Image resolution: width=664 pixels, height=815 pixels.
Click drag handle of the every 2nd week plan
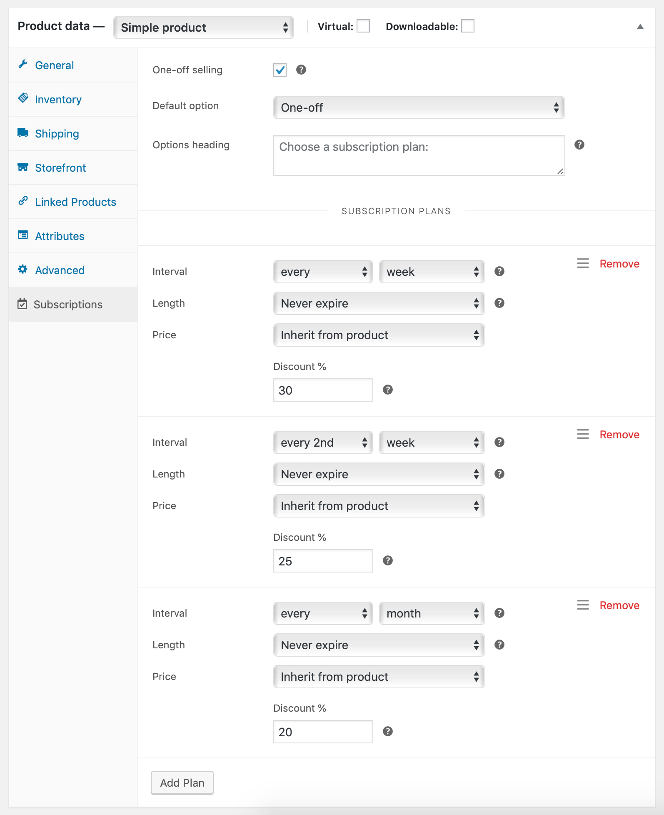point(583,434)
